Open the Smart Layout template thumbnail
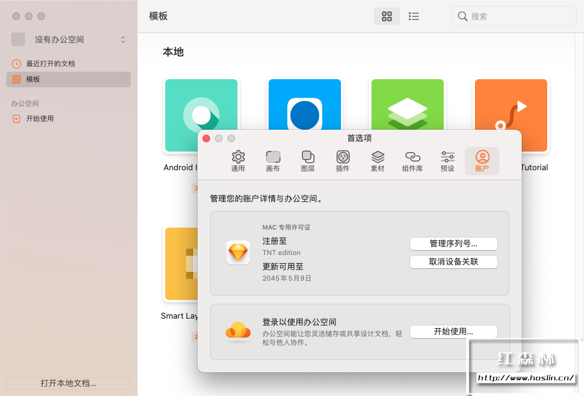 (x=181, y=264)
